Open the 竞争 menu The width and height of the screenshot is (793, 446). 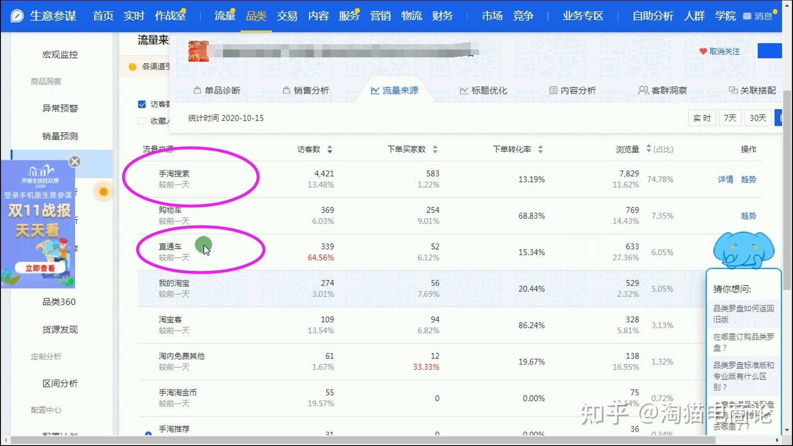tap(523, 16)
